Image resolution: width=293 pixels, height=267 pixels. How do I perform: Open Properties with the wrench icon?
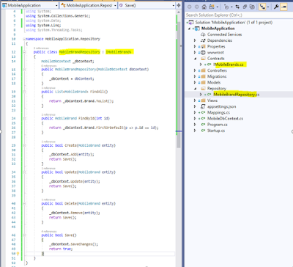pos(276,7)
